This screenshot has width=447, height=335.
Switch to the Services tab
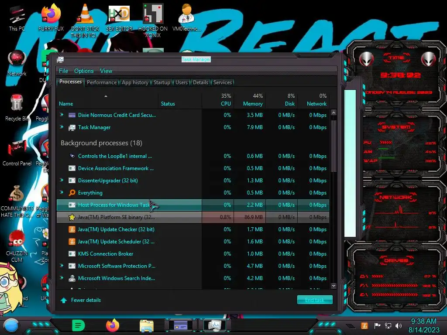tap(223, 82)
